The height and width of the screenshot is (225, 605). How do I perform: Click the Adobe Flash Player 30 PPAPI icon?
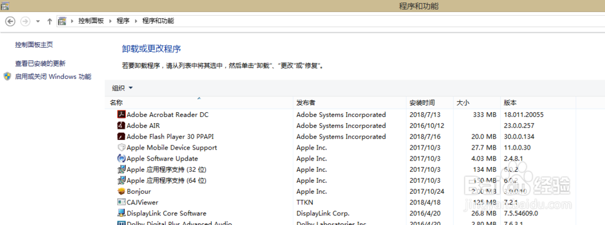[x=122, y=136]
